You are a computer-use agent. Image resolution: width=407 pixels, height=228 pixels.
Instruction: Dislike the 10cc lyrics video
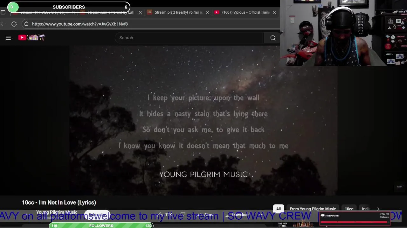[x=183, y=215]
